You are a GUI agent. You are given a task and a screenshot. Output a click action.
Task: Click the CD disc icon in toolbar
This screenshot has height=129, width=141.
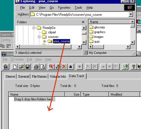125,67
